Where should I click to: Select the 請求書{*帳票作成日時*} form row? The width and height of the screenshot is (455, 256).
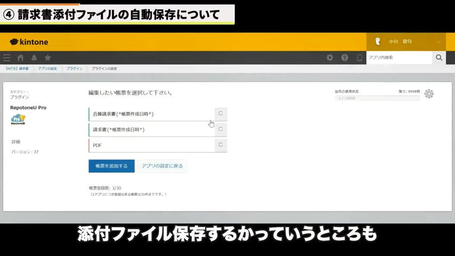coord(151,130)
